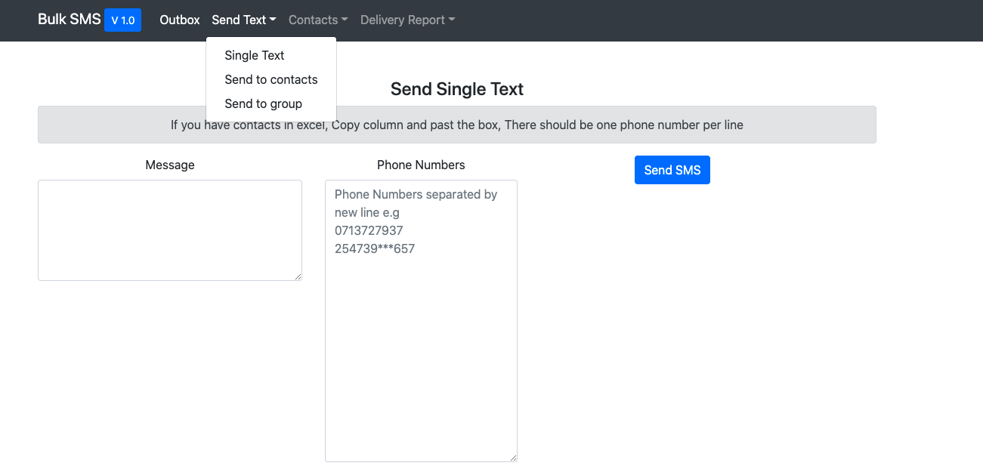
Task: Expand the Delivery Report dropdown menu
Action: pyautogui.click(x=407, y=20)
